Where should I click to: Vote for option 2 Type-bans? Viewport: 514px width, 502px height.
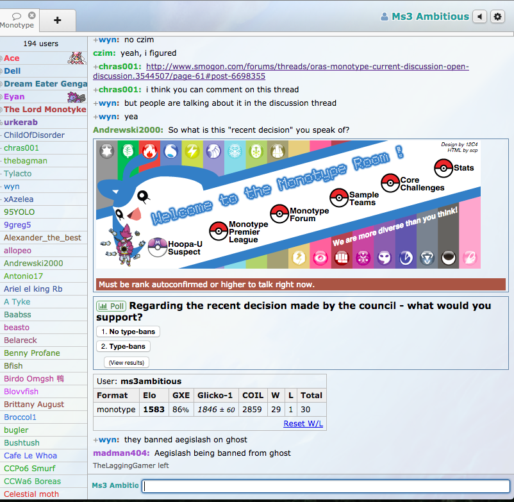tap(123, 346)
